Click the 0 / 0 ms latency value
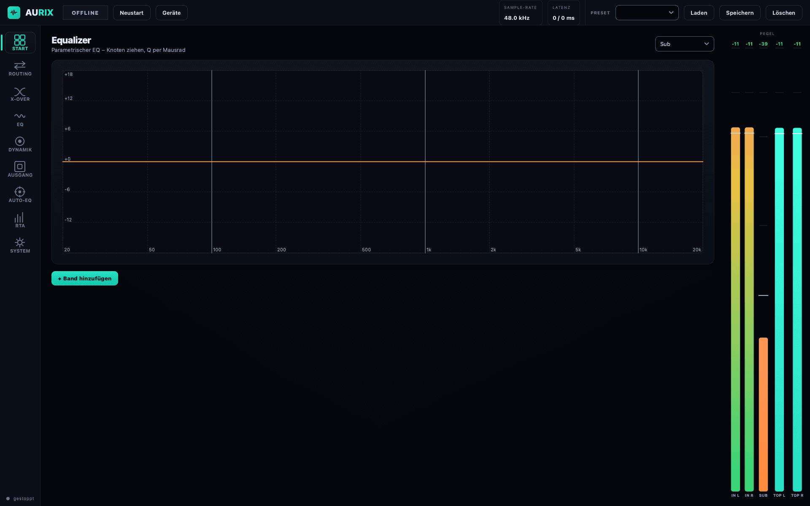 (x=564, y=18)
